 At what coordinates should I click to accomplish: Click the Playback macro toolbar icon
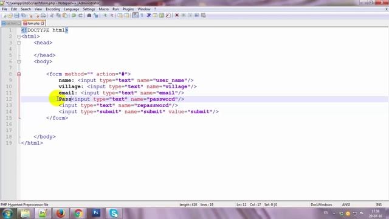tap(190, 15)
